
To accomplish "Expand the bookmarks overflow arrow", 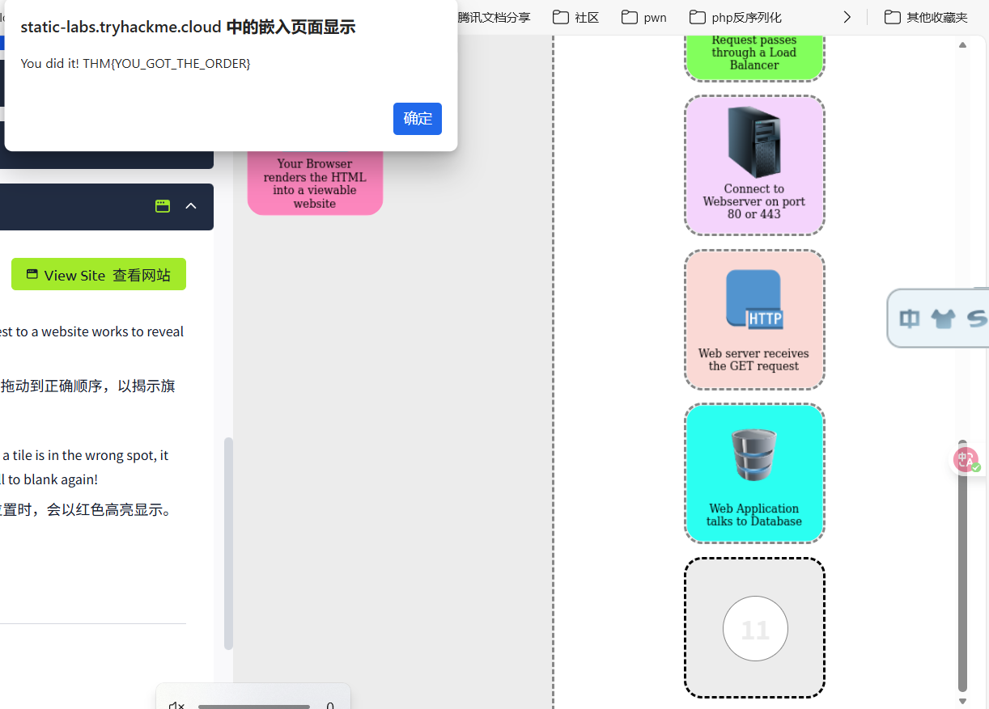I will pos(847,17).
